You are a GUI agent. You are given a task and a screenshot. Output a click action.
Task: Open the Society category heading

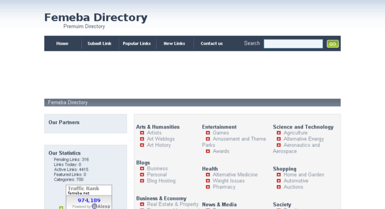[282, 205]
